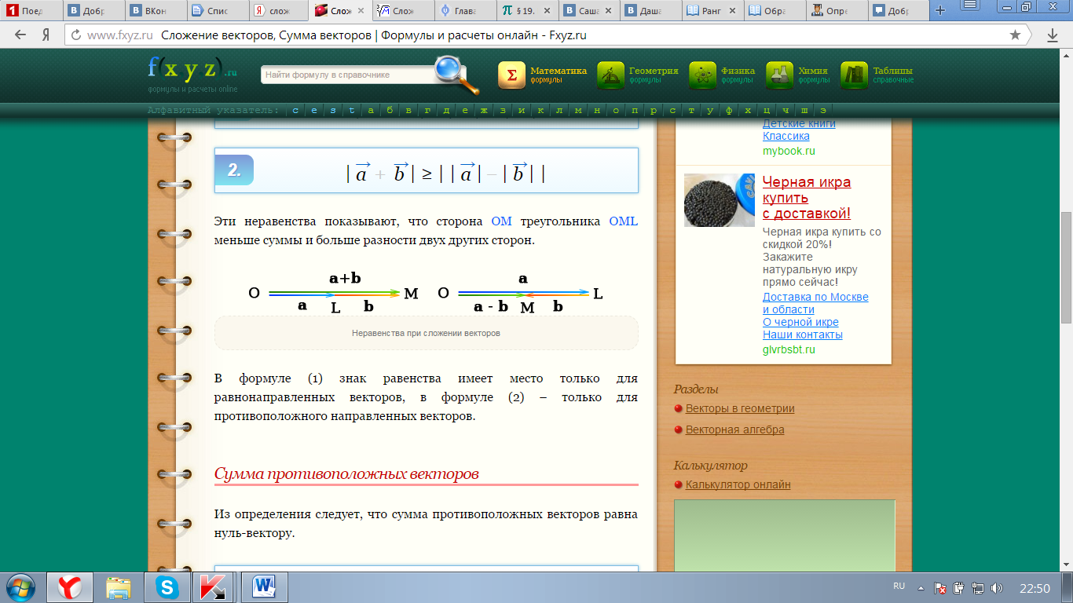Click the О черной икре link

[x=800, y=322]
